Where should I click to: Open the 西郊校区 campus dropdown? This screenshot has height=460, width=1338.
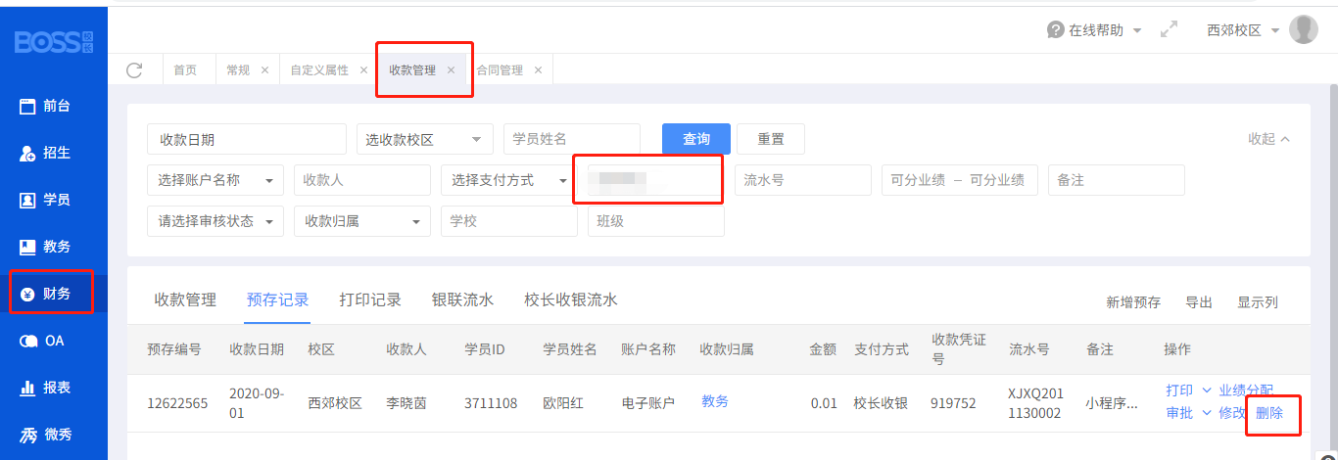click(x=1244, y=30)
